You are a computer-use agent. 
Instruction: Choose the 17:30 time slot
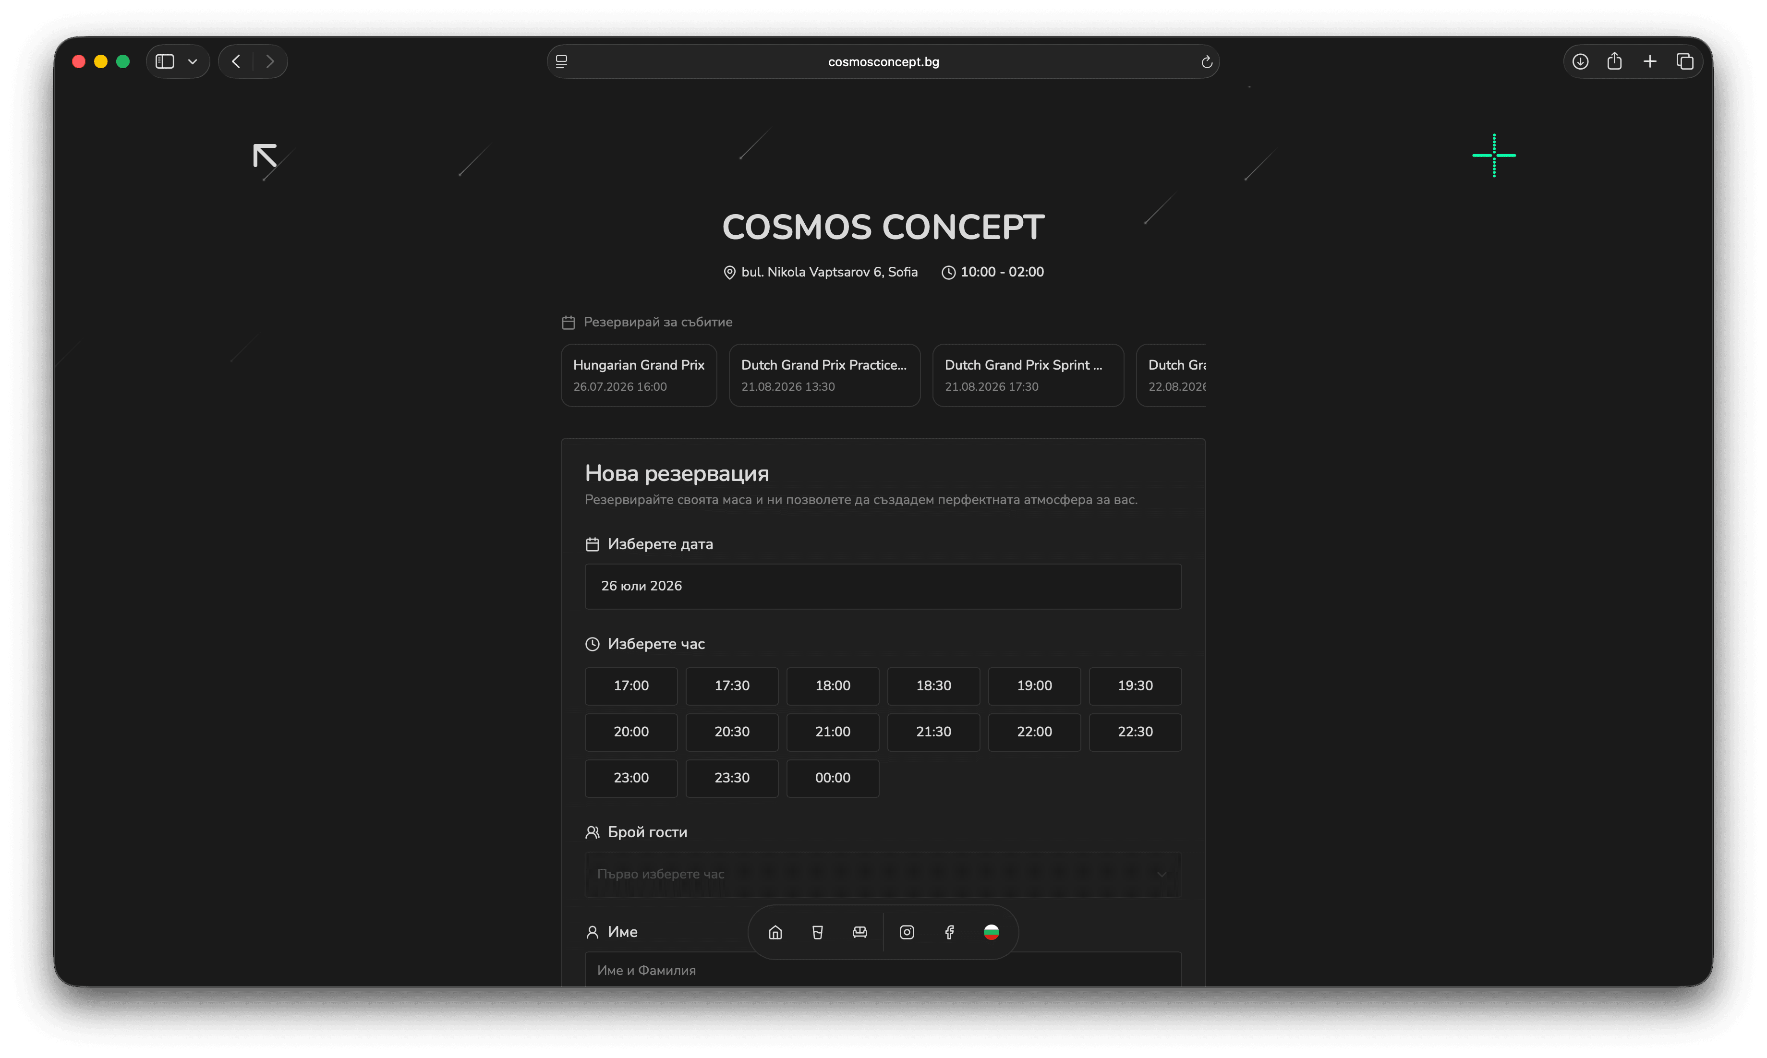(732, 686)
